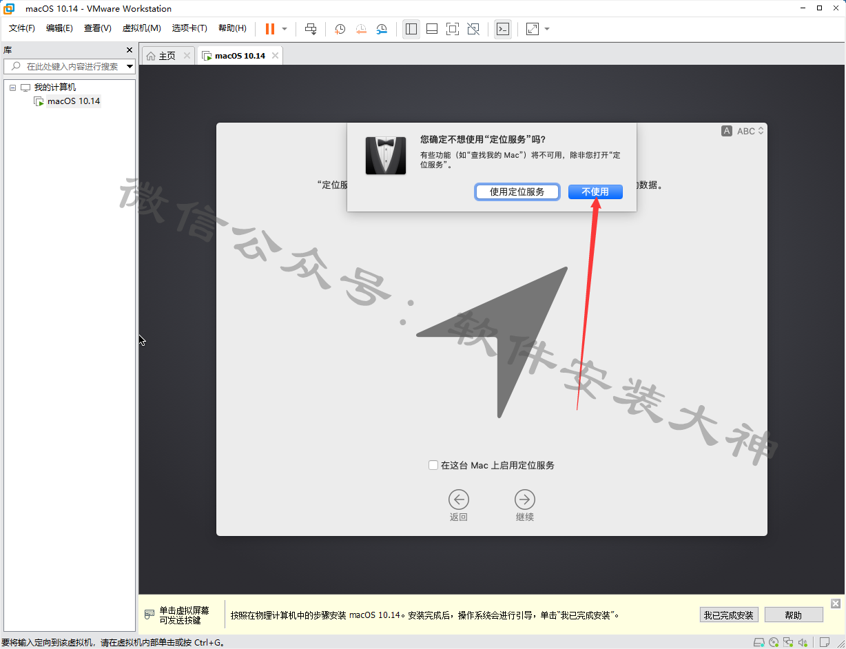
Task: Click the sound card status icon
Action: [802, 643]
